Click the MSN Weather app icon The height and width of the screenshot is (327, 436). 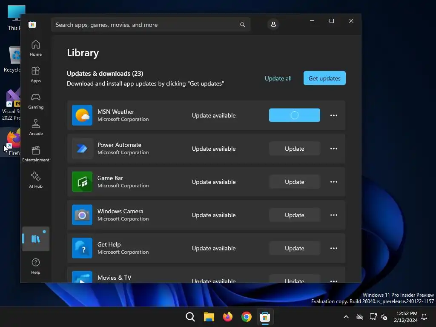click(x=82, y=115)
